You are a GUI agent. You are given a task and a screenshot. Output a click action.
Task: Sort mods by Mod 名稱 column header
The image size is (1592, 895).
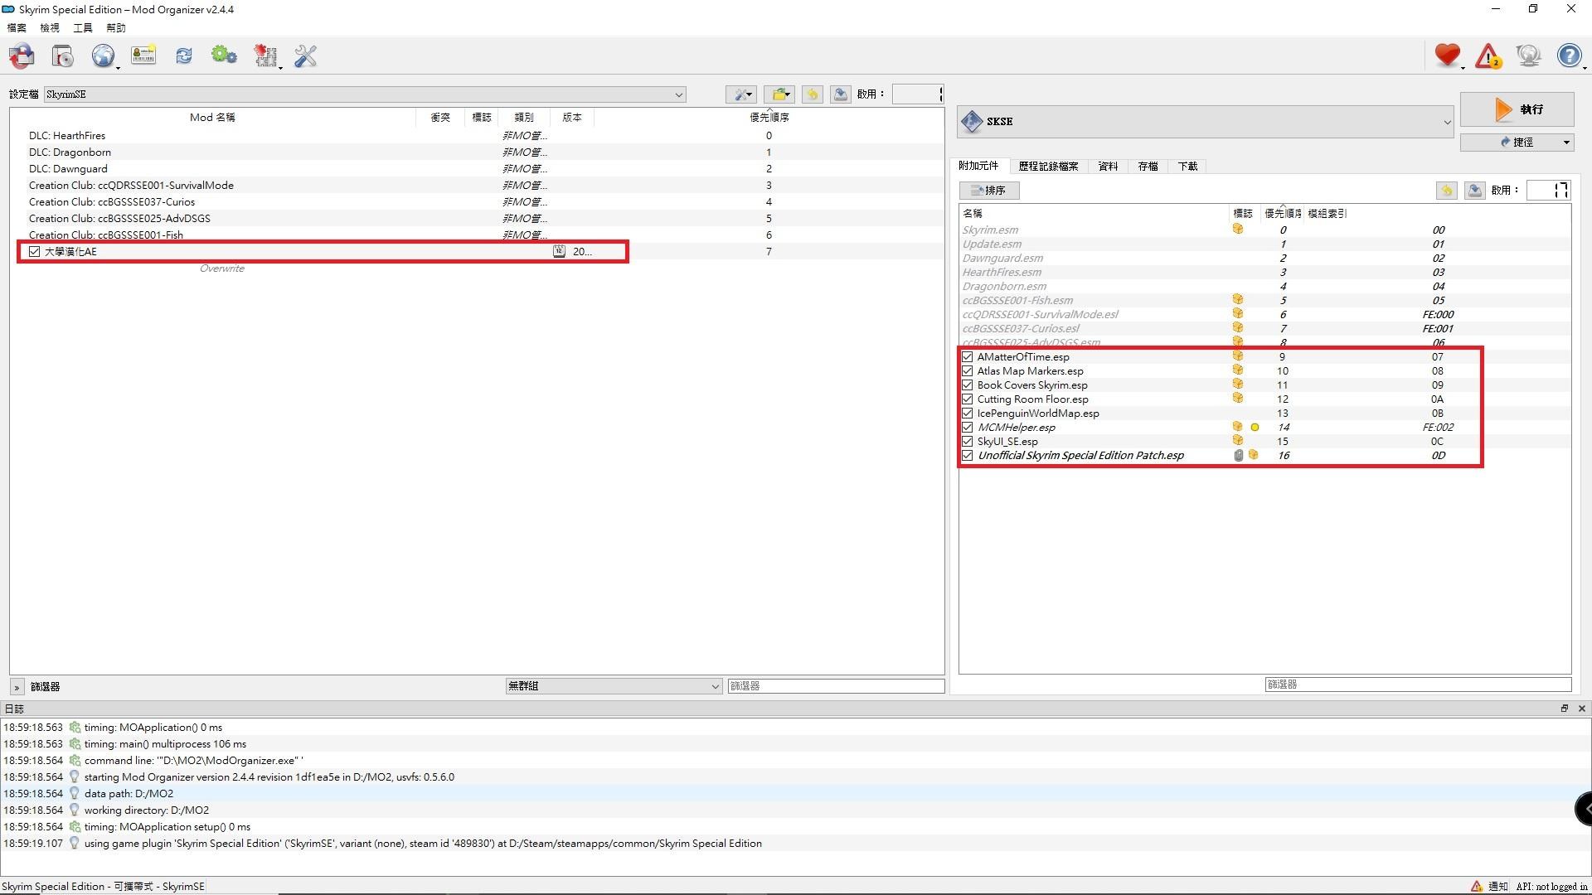(x=212, y=118)
